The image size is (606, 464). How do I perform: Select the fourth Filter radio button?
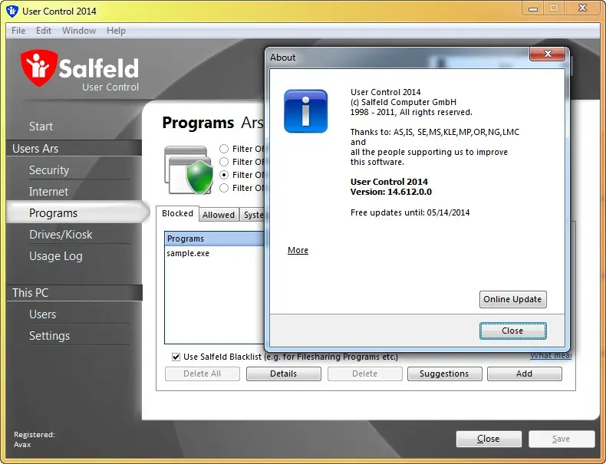coord(224,188)
